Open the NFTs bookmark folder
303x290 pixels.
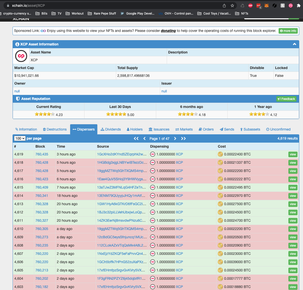242,14
